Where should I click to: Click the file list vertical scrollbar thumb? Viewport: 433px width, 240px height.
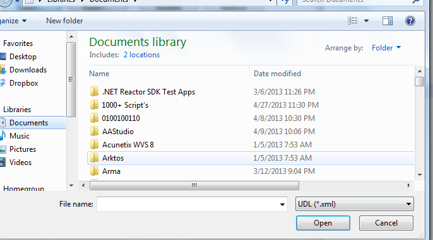(x=420, y=81)
